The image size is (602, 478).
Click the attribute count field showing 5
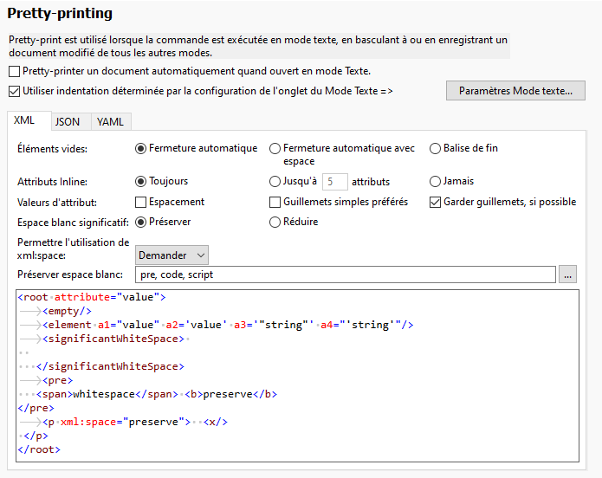(x=334, y=182)
